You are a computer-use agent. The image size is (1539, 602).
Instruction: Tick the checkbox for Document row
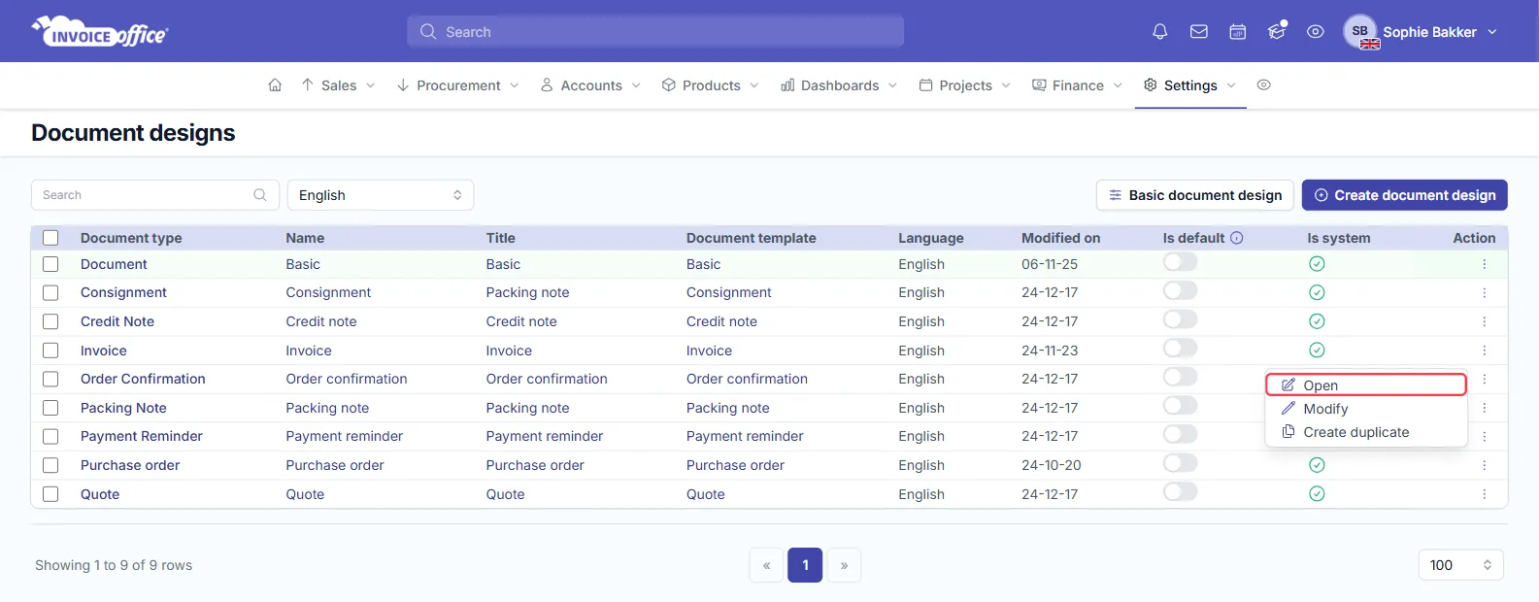coord(50,264)
